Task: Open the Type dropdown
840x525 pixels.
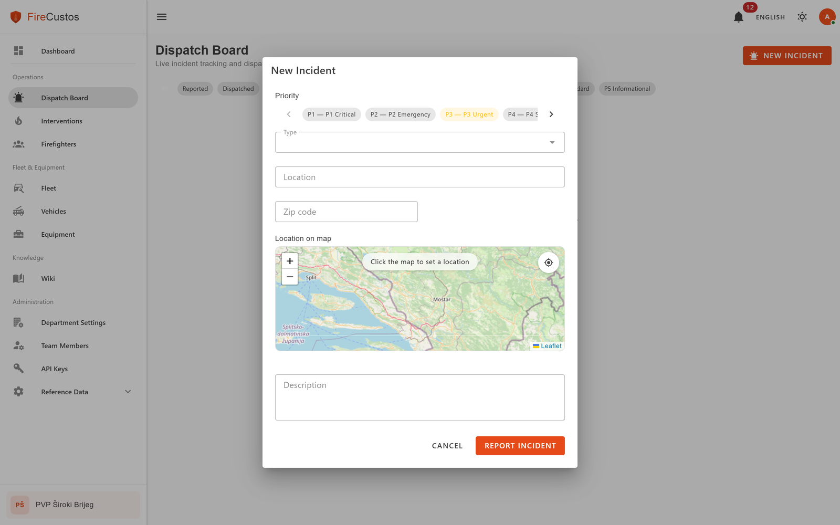Action: [x=419, y=142]
